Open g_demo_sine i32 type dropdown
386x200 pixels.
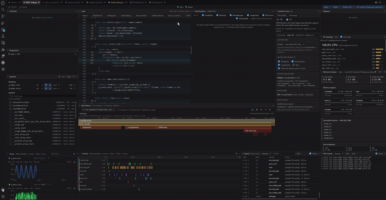pos(40,85)
